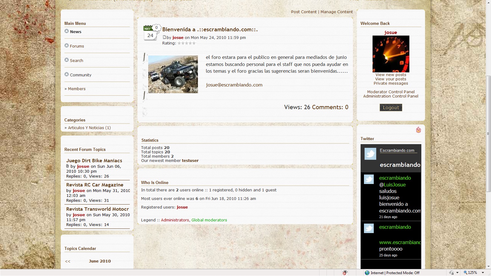Open Forums from the Main Menu
This screenshot has height=276, width=491.
tap(77, 46)
